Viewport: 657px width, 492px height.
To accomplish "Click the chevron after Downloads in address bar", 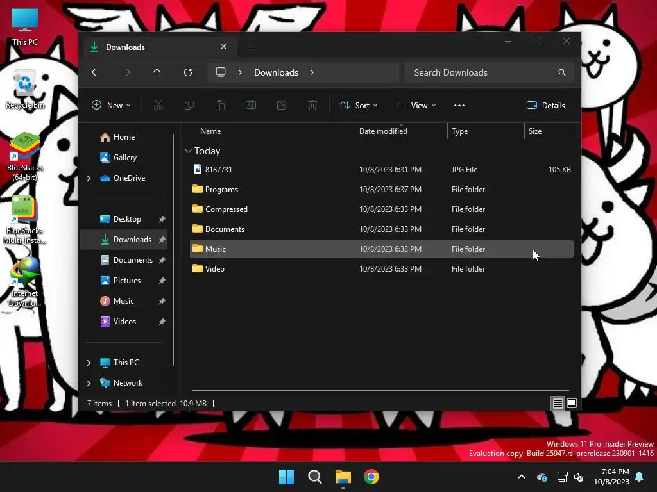I will tap(312, 72).
